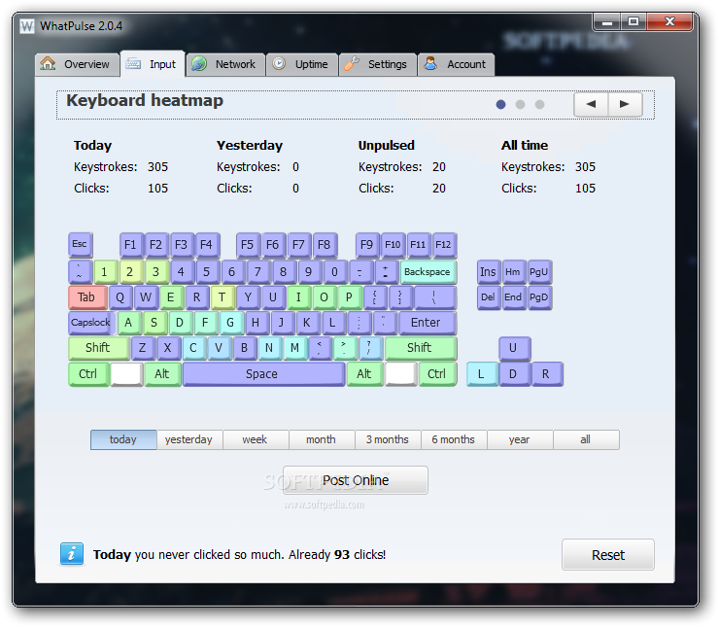Click the blue info icon
This screenshot has width=719, height=627.
click(x=72, y=554)
